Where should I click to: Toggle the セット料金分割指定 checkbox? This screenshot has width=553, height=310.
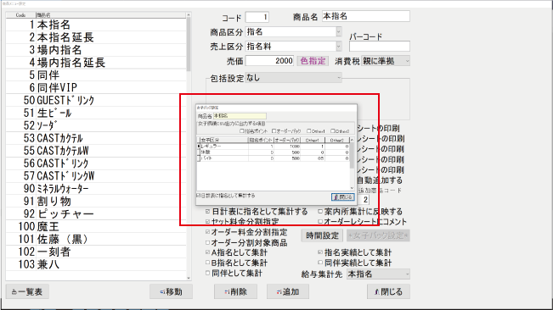(x=208, y=221)
